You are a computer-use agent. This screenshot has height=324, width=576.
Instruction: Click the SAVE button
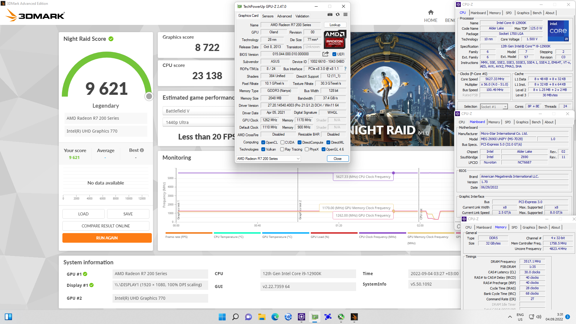tap(128, 214)
